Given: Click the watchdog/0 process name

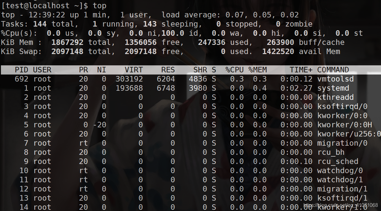Looking at the screenshot, I should click(340, 171).
